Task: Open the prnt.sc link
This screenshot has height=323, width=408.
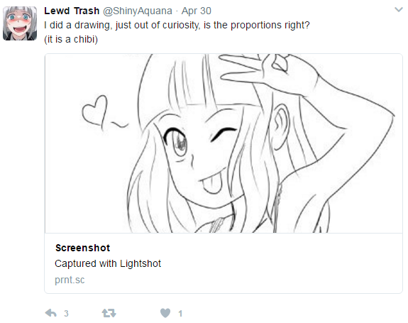Action: [70, 280]
